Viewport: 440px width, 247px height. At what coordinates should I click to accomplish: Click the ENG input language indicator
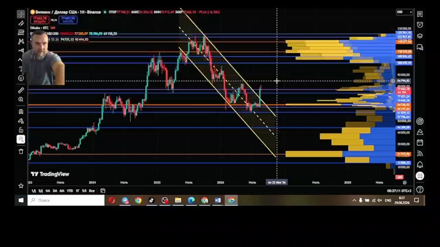click(388, 200)
